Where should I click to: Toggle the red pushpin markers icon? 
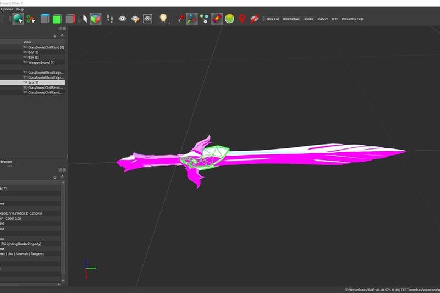click(x=181, y=19)
